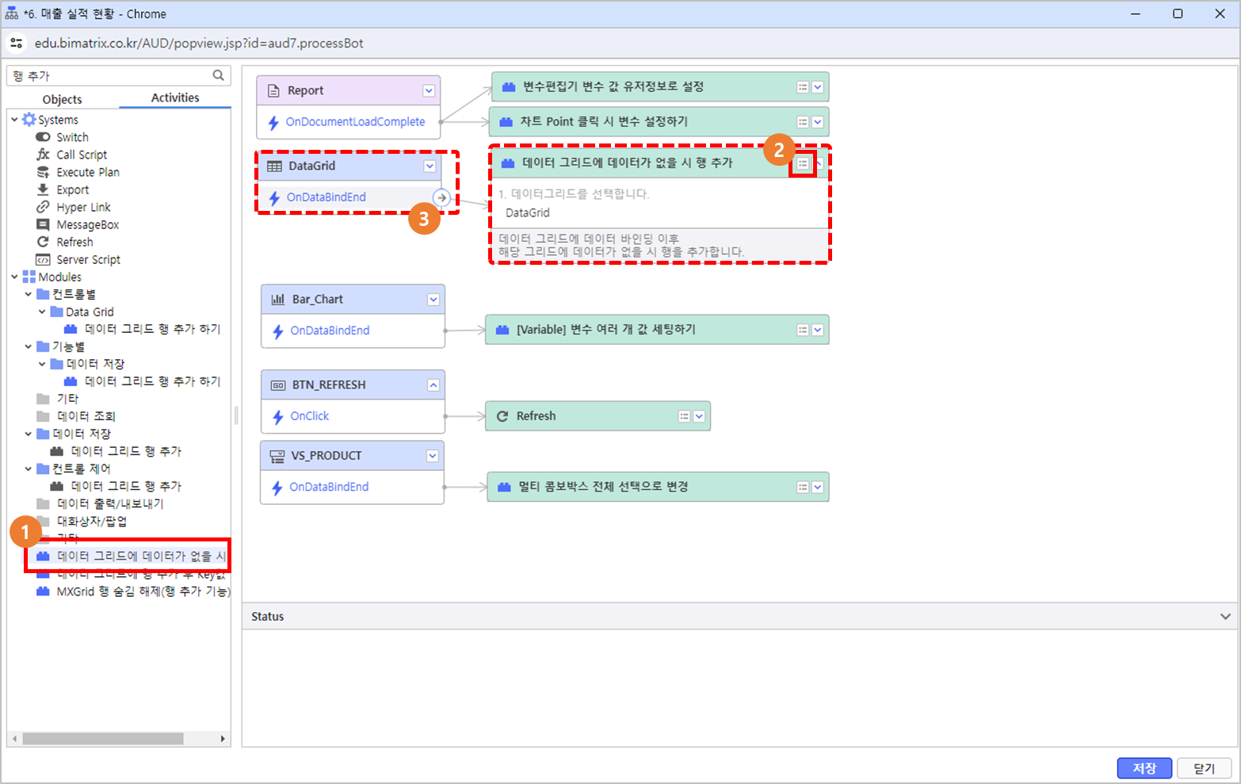Open properties icon of 차트 Point 클릭 시 변수 설정하기
The height and width of the screenshot is (784, 1241).
pyautogui.click(x=803, y=122)
